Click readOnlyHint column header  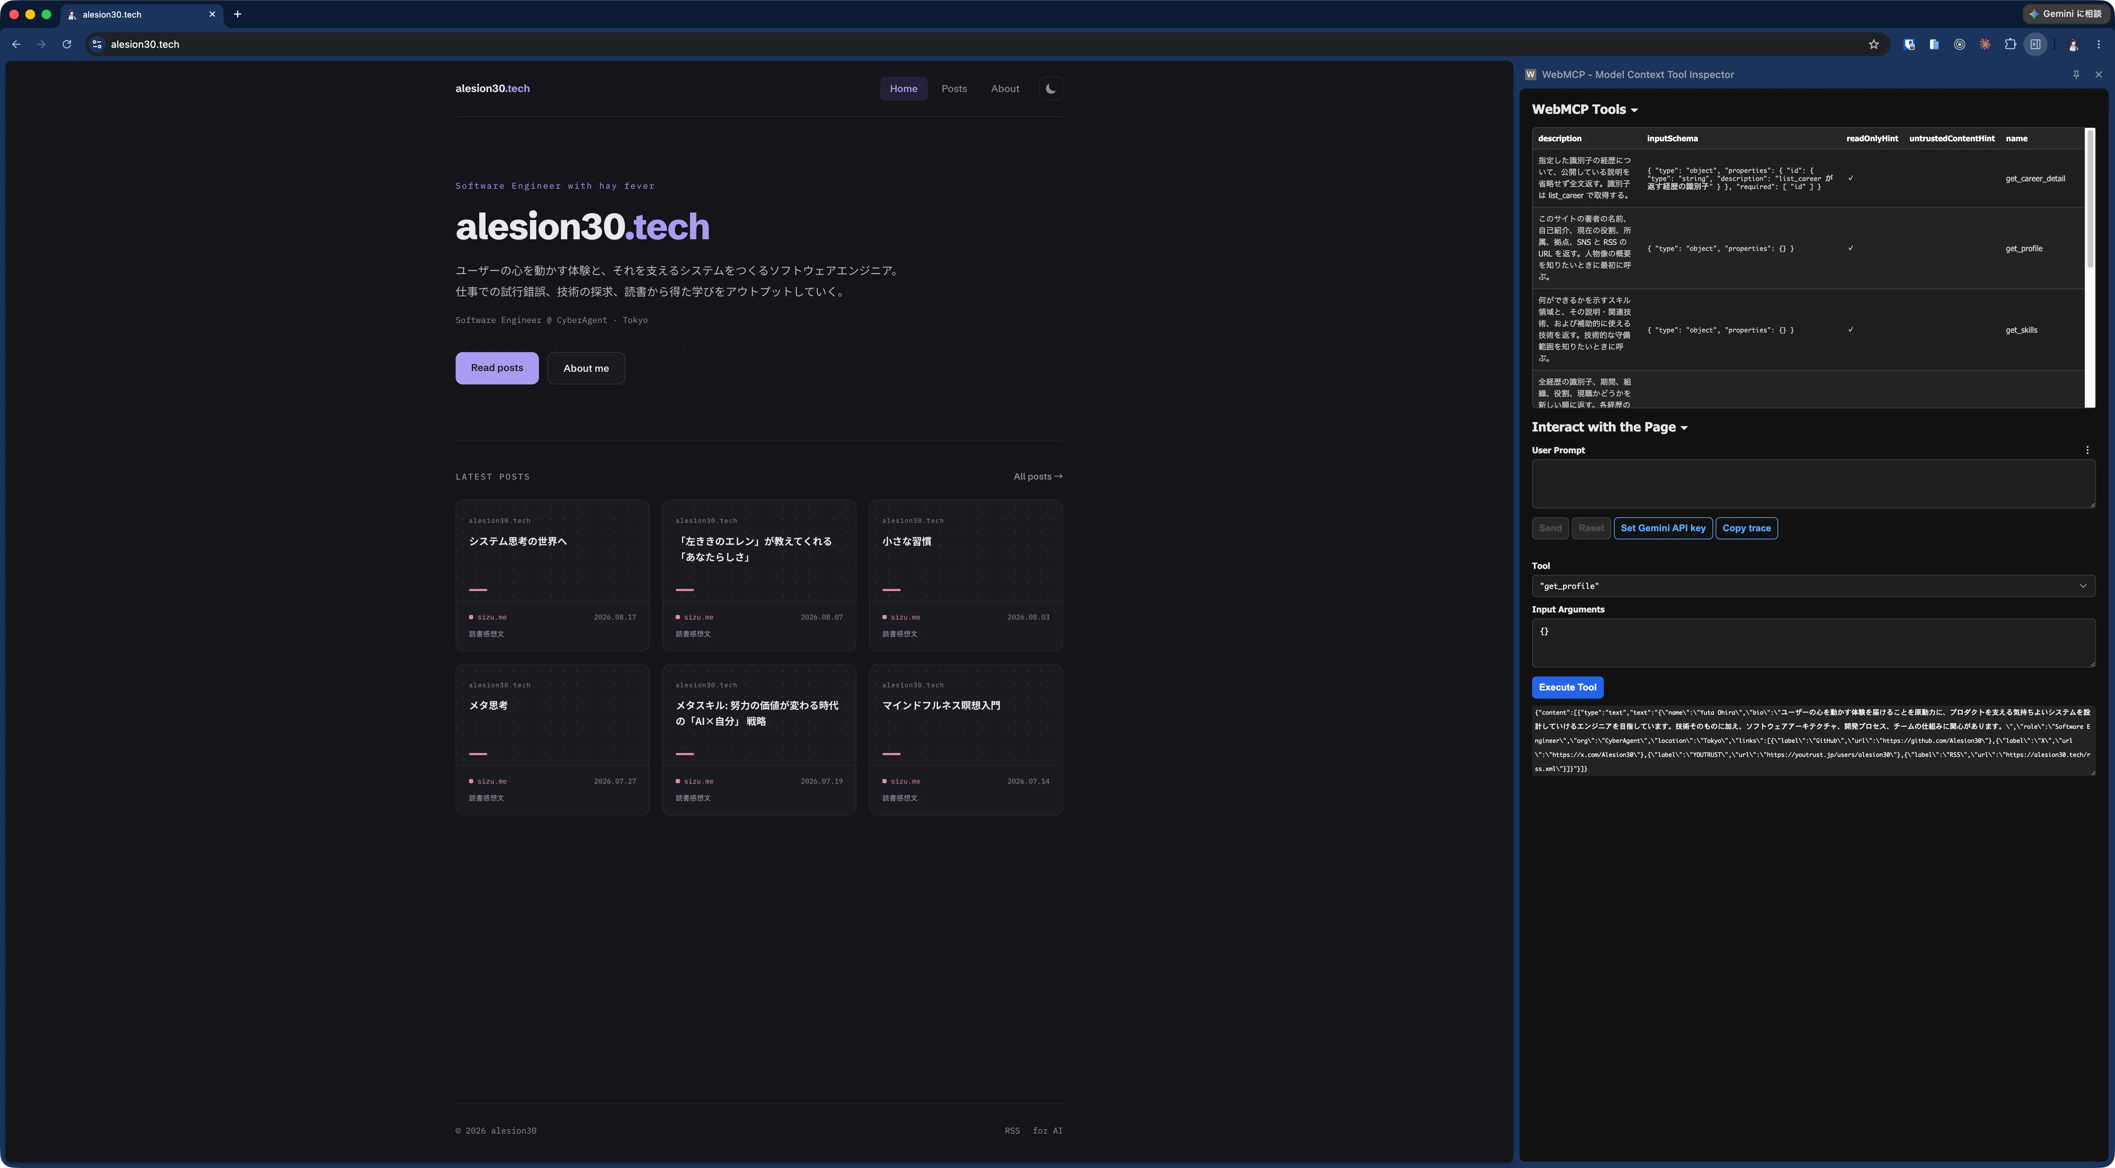pos(1872,139)
